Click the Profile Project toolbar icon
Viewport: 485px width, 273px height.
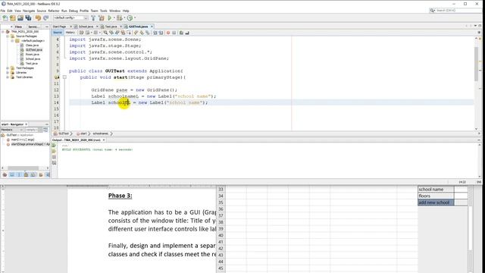pyautogui.click(x=130, y=18)
